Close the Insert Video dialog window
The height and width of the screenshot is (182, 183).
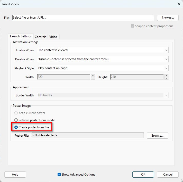pos(179,4)
